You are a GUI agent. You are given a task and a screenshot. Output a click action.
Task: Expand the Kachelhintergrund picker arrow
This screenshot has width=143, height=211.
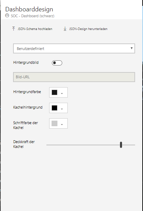pos(62,109)
